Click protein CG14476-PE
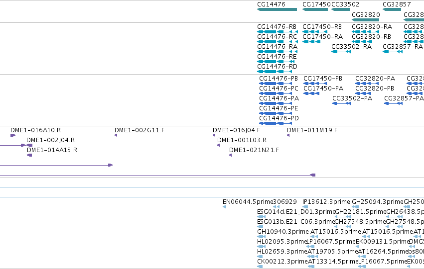The height and width of the screenshot is (269, 424). click(x=279, y=108)
